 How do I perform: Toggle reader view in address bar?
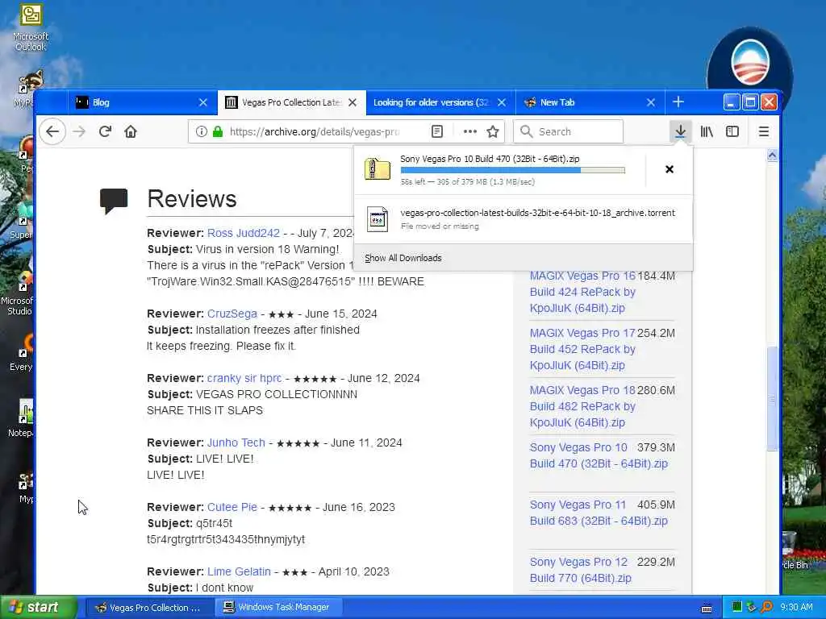436,131
